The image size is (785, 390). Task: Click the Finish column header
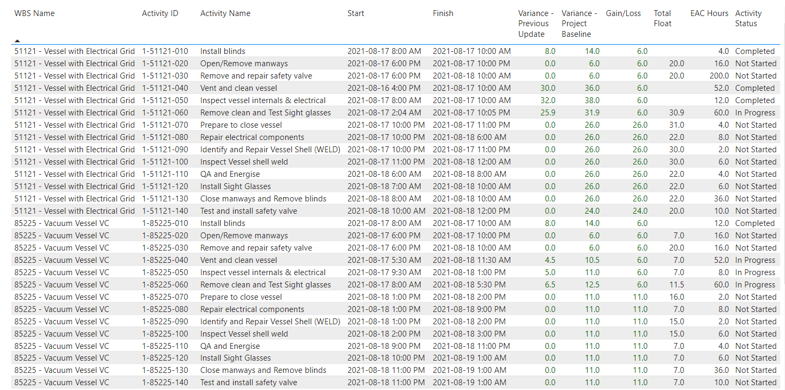[x=442, y=13]
